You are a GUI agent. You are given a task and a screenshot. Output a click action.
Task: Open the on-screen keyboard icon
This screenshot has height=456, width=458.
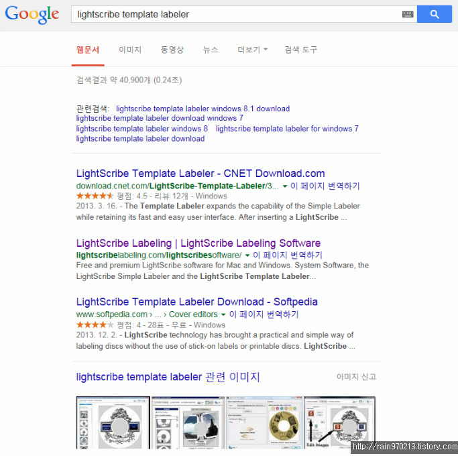click(408, 14)
